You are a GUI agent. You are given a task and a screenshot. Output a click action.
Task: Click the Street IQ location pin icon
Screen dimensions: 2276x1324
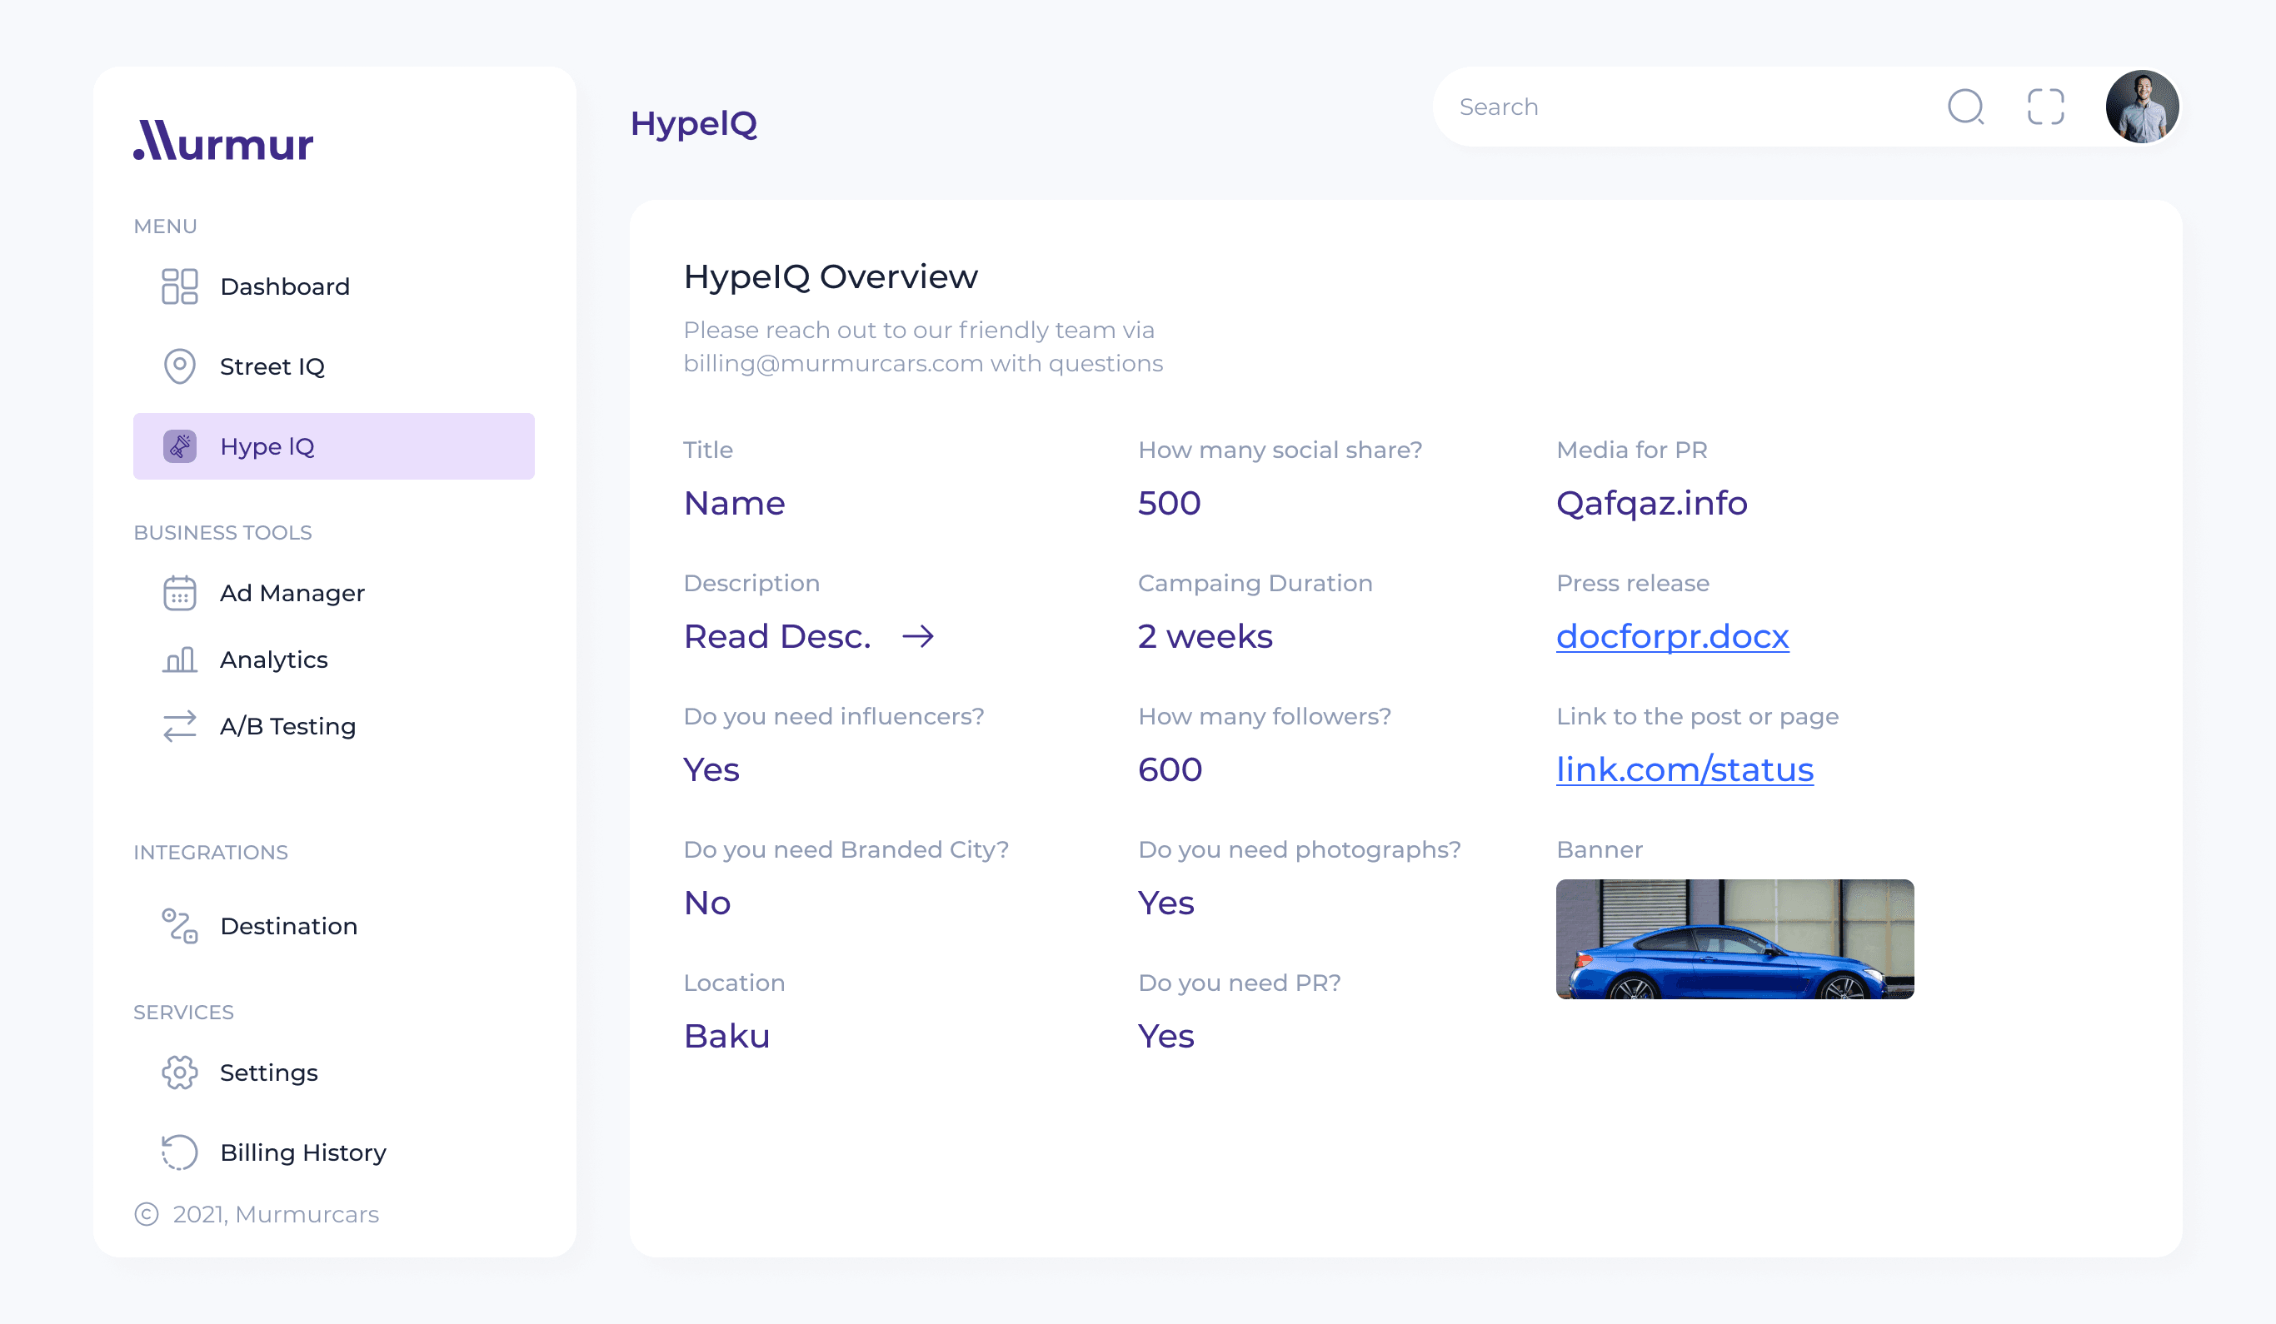180,366
